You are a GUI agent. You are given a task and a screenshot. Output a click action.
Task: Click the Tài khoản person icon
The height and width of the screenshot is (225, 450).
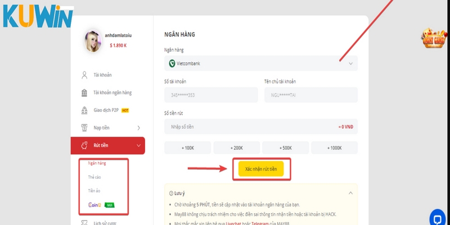[x=84, y=75]
